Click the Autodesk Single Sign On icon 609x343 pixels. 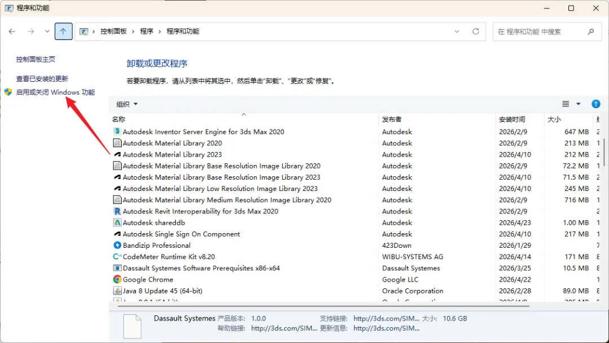click(117, 234)
